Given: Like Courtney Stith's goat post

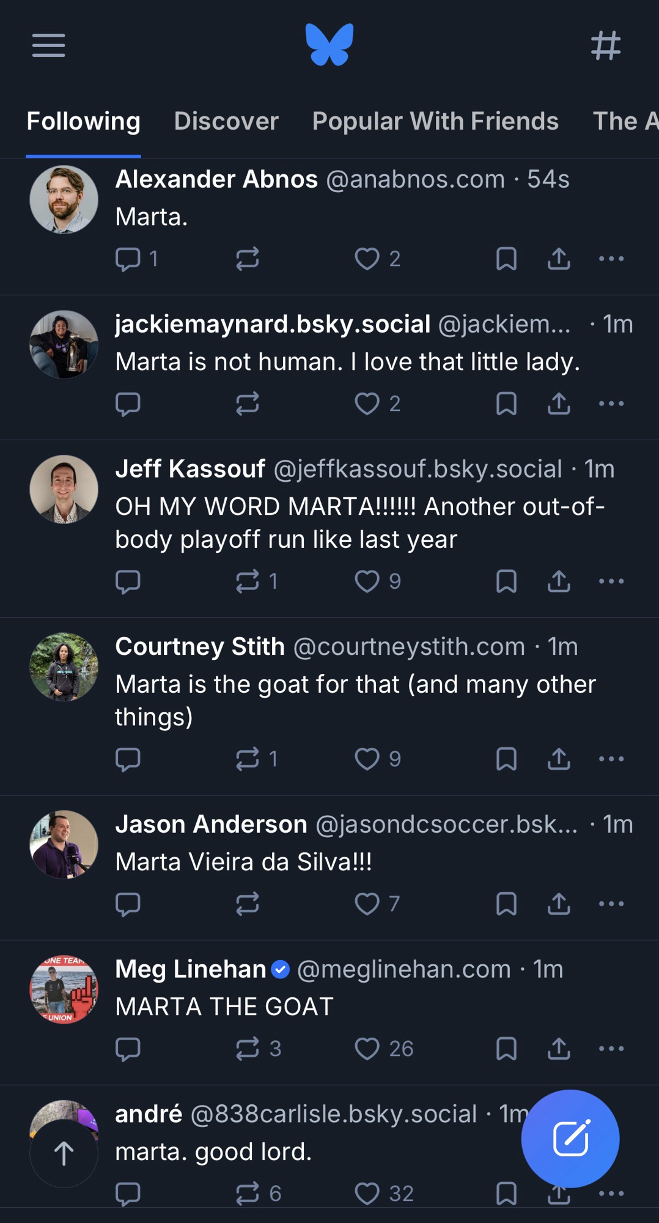Looking at the screenshot, I should pyautogui.click(x=367, y=759).
